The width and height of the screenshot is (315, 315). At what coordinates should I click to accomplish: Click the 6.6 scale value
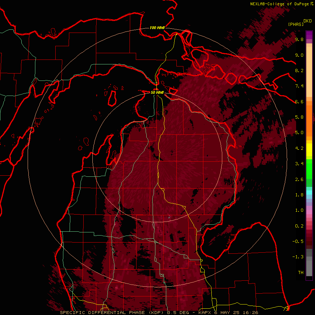click(299, 101)
